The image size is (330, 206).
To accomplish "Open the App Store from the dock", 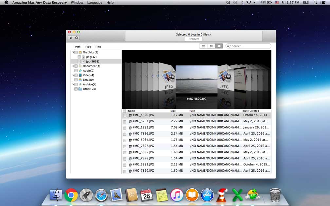I will pos(207,195).
